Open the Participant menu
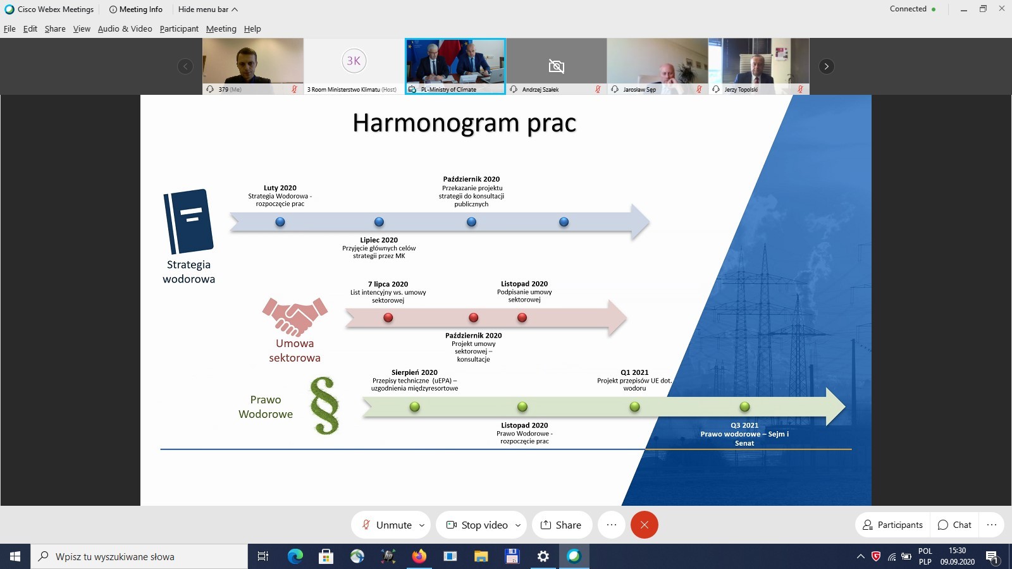Screen dimensions: 1012x569 pyautogui.click(x=179, y=28)
